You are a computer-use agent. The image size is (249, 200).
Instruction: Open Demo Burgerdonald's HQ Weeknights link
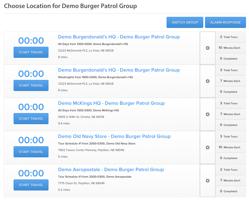[x=119, y=70]
